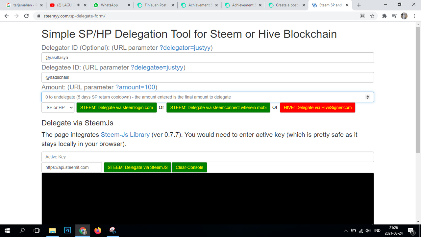Image resolution: width=421 pixels, height=237 pixels.
Task: Open the battery status tray icon
Action: [x=354, y=230]
